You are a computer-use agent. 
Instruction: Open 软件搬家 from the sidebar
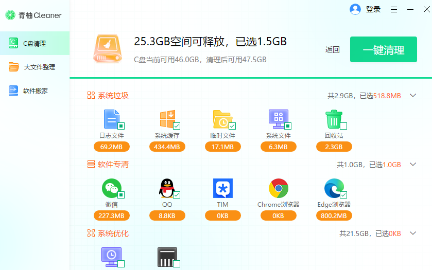click(x=34, y=91)
